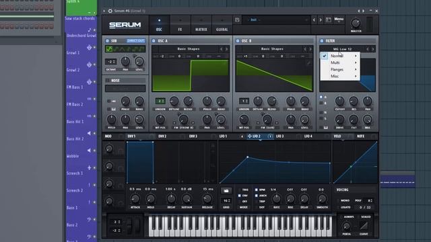Screen dimensions: 431x242
Task: Click the MASTER volume knob
Action: tap(356, 24)
